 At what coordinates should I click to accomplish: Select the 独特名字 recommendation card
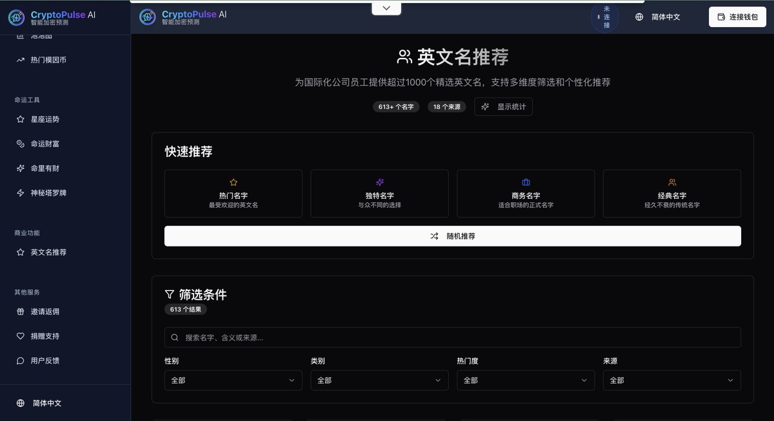point(379,193)
